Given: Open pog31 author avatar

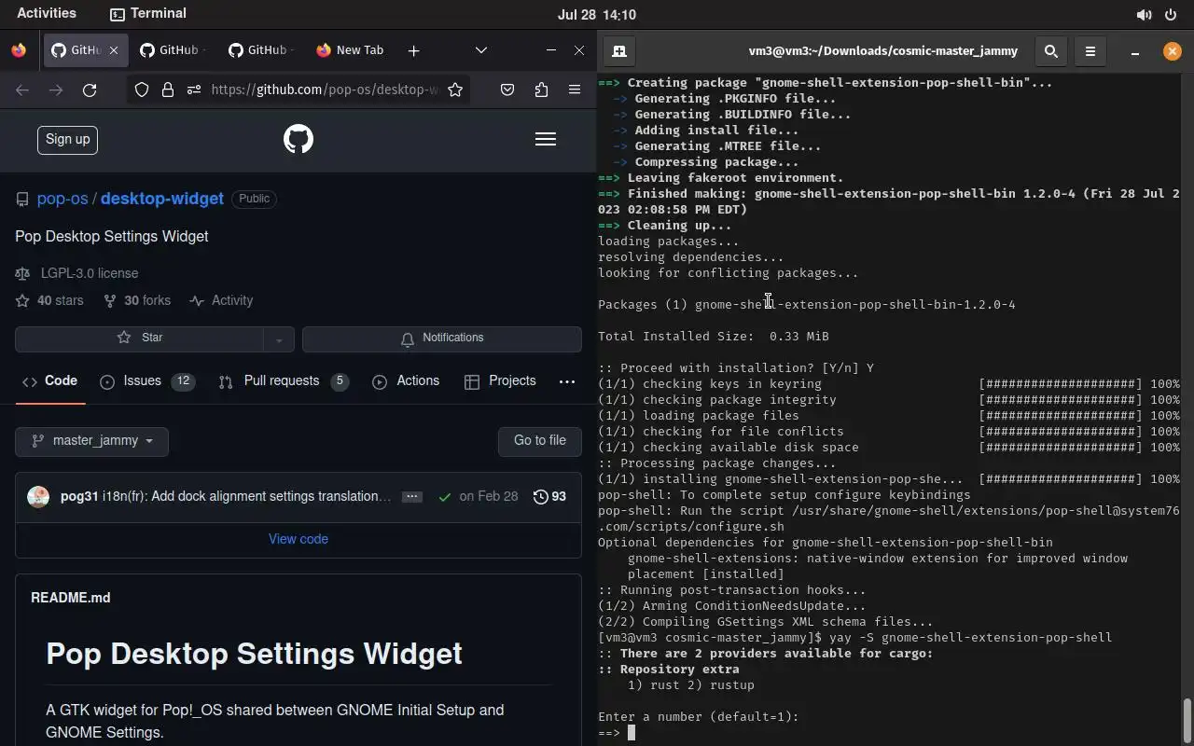Looking at the screenshot, I should [38, 497].
